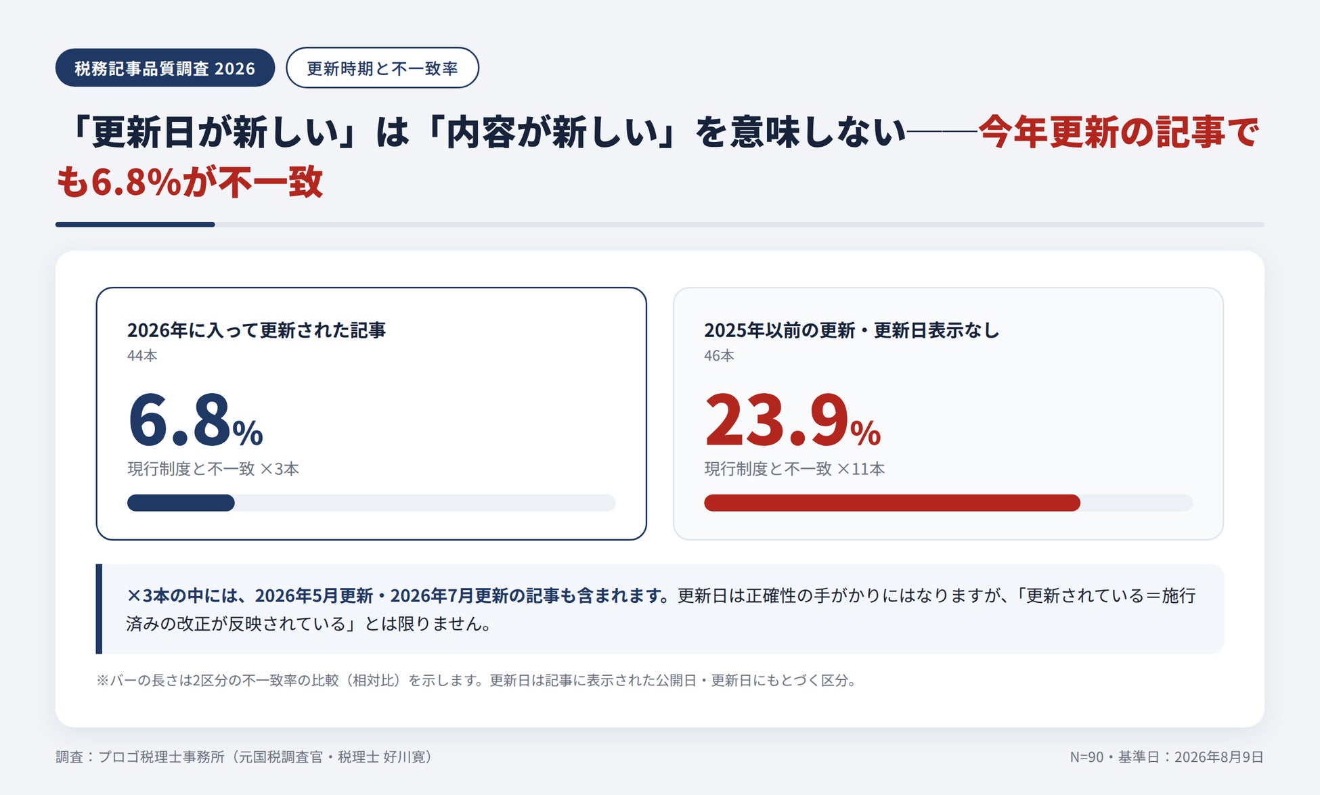Click the large red 23.9% figure
The width and height of the screenshot is (1320, 795).
[x=793, y=420]
